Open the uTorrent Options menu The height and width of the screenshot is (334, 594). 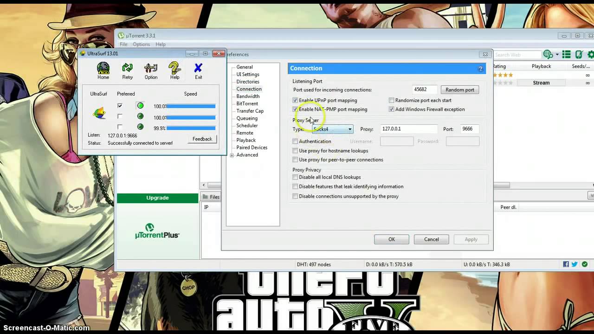point(141,45)
